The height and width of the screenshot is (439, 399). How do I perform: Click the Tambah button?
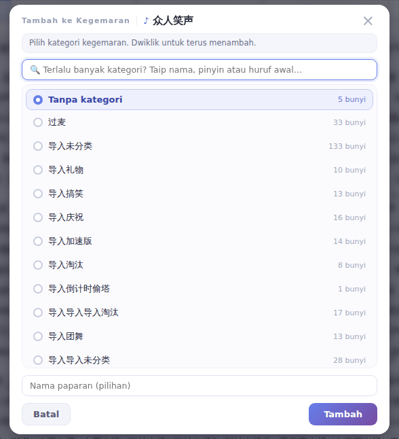(343, 414)
